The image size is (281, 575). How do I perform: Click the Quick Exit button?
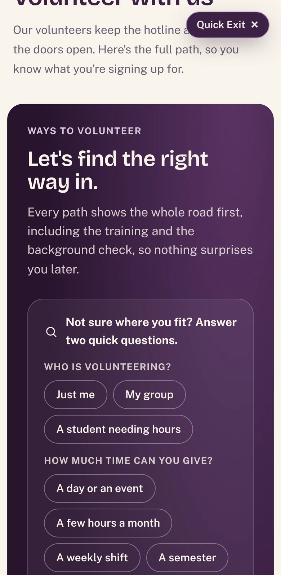(x=228, y=25)
